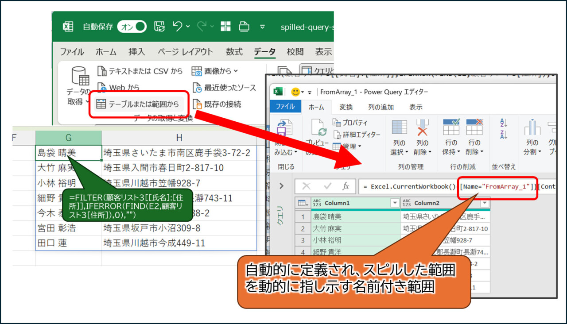The height and width of the screenshot is (324, 567).
Task: Switch to the ホーム tab in Excel
Action: pyautogui.click(x=106, y=52)
